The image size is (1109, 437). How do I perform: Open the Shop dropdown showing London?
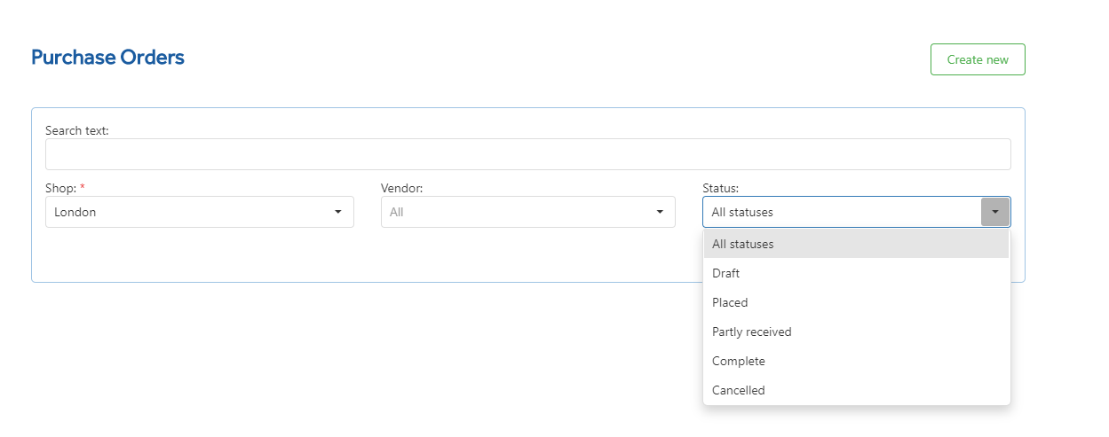pyautogui.click(x=200, y=212)
